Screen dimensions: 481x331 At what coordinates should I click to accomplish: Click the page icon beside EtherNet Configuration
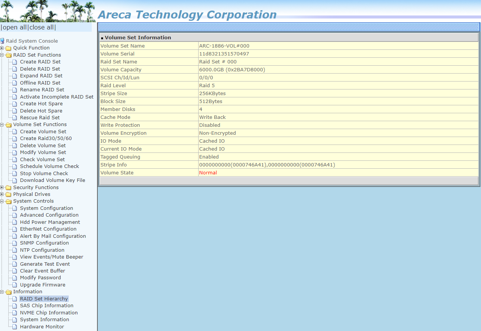pyautogui.click(x=15, y=229)
